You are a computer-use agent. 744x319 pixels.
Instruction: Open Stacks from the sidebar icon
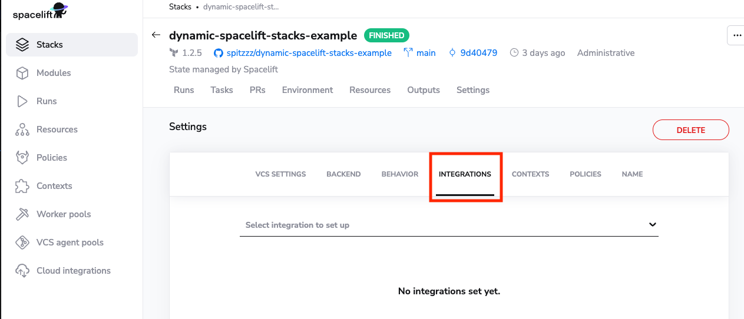click(22, 45)
